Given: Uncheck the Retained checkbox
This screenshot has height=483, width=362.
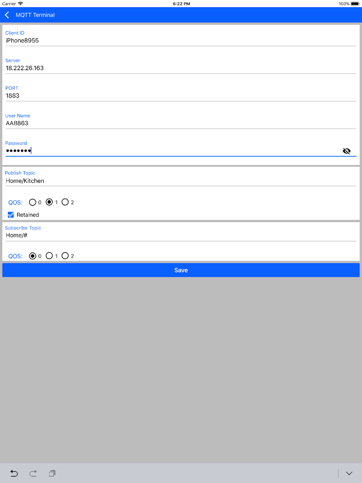Looking at the screenshot, I should tap(11, 215).
